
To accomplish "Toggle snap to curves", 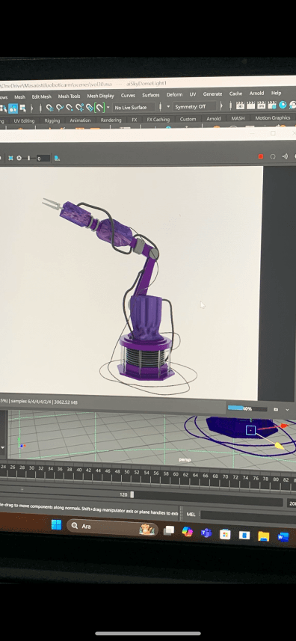I will tap(60, 108).
